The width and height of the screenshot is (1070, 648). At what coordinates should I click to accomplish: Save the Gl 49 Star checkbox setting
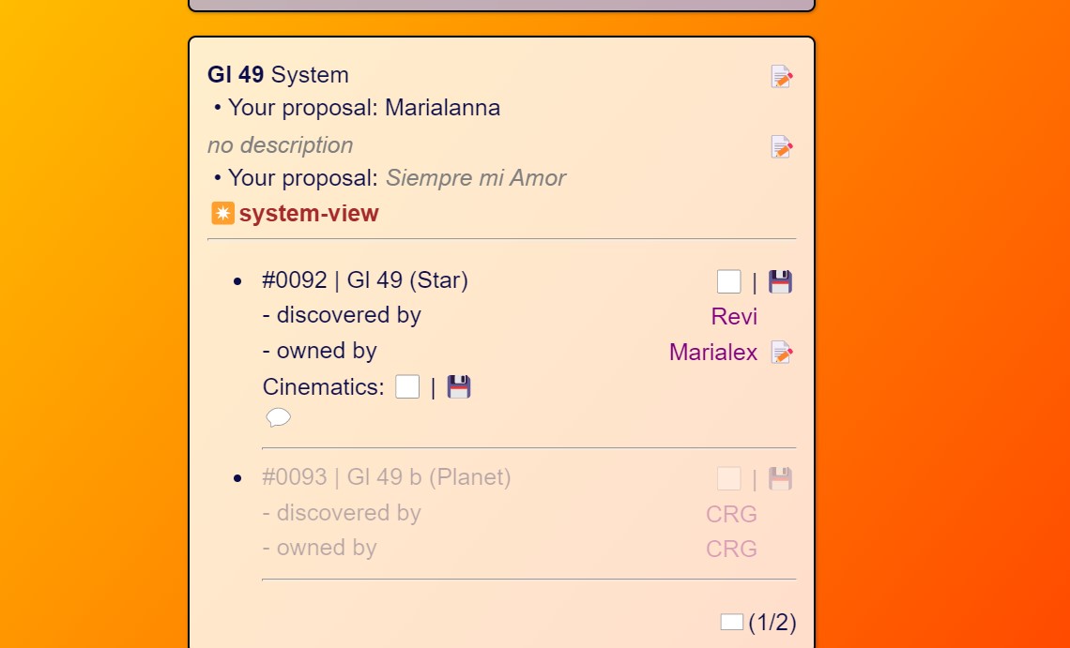pyautogui.click(x=780, y=281)
